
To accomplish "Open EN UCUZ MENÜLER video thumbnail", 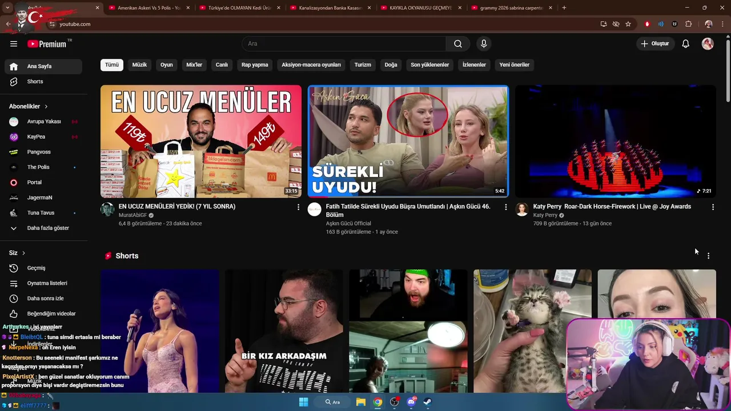I will point(201,142).
